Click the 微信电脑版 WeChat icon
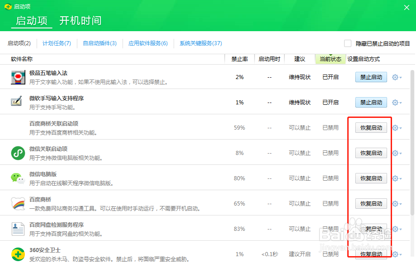 18,178
